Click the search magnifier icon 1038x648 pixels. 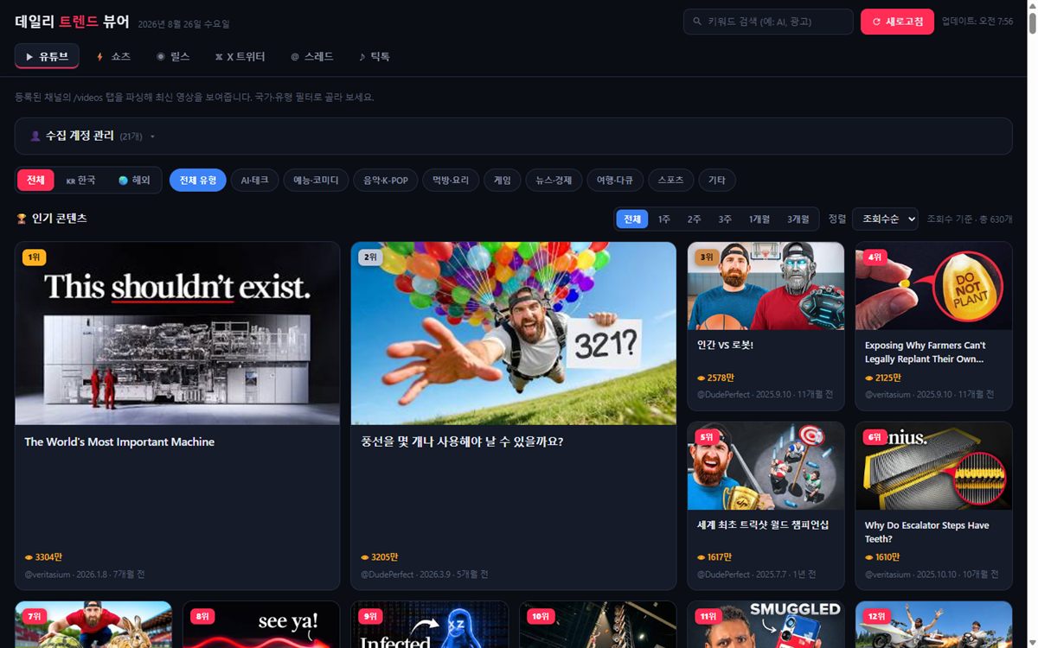point(697,22)
